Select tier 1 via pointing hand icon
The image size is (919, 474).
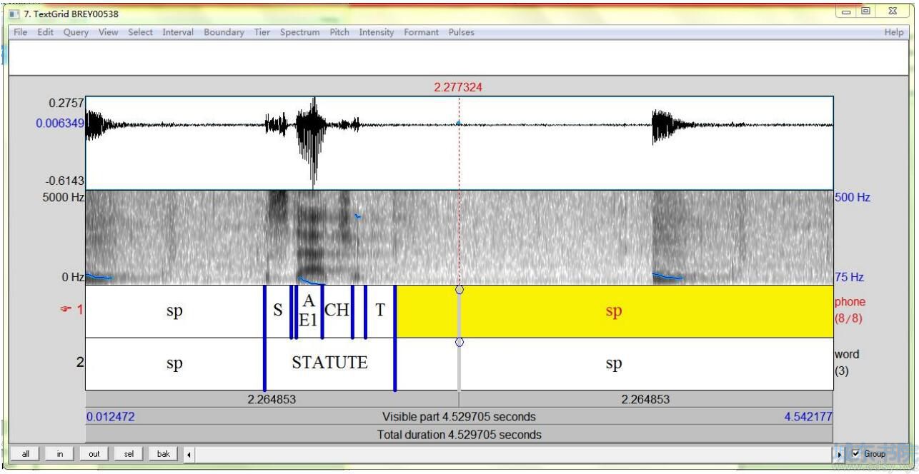pos(65,309)
